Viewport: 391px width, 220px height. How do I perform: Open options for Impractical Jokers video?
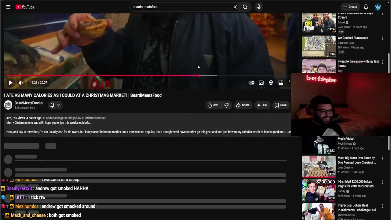point(382,206)
